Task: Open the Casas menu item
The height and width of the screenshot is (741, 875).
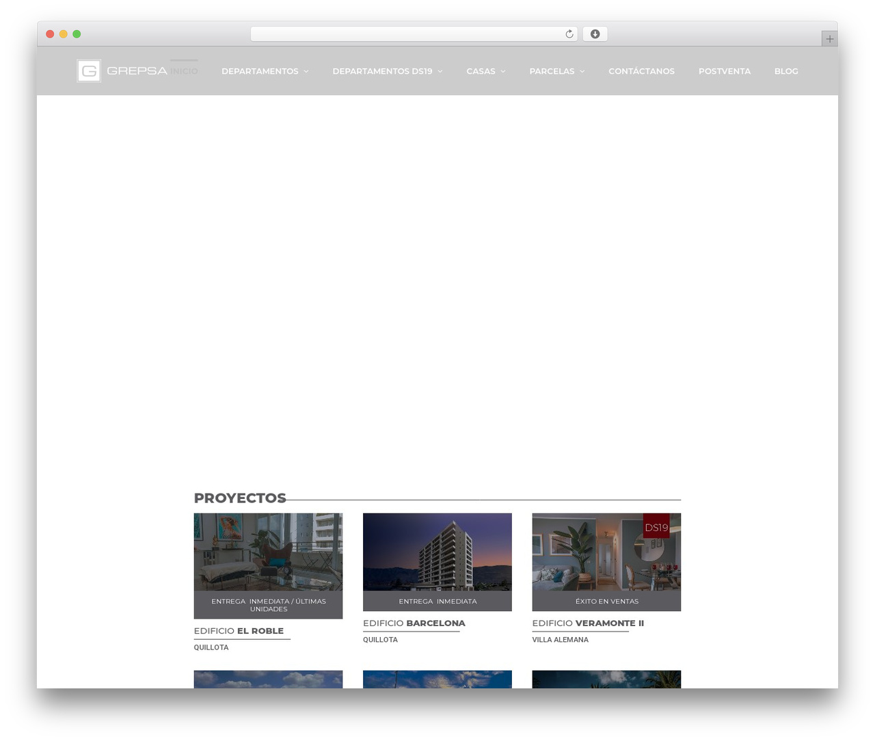Action: click(481, 71)
